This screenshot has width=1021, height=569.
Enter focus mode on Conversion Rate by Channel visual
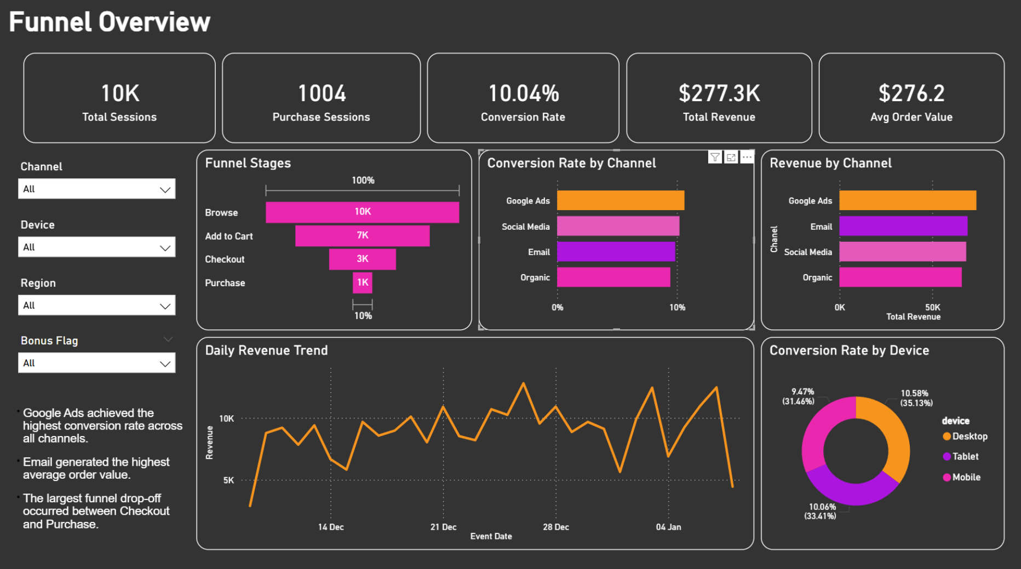(x=731, y=158)
